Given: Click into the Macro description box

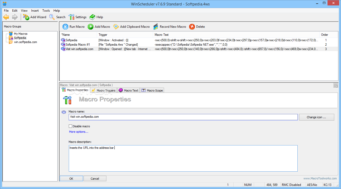Looking at the screenshot, I should pyautogui.click(x=183, y=158).
